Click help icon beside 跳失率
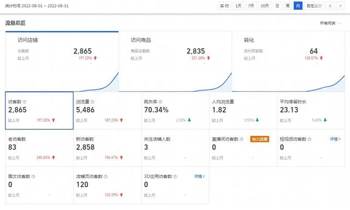Image resolution: width=350 pixels, height=210 pixels. click(160, 102)
